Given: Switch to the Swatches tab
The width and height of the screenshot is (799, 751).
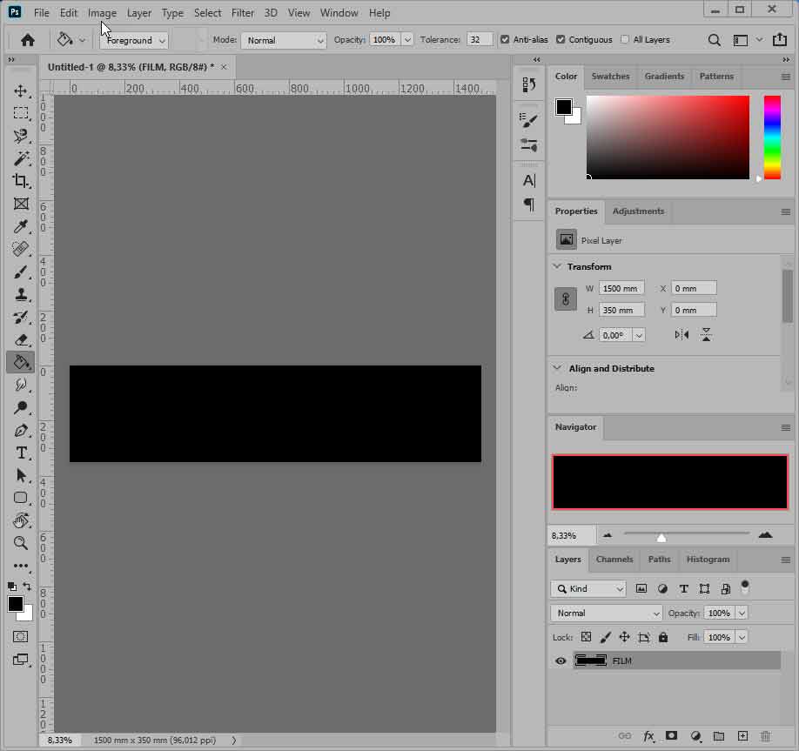Looking at the screenshot, I should (x=610, y=77).
